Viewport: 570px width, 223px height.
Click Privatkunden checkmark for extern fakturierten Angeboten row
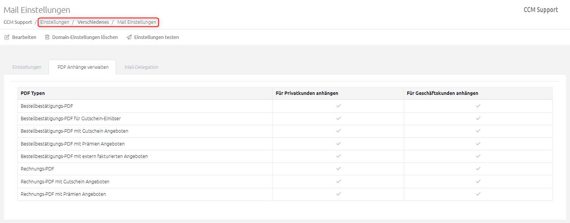click(x=338, y=156)
